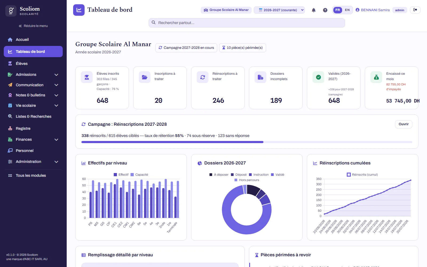Click the Scoliom logo icon
Viewport: 427px width, 267px height.
click(11, 11)
